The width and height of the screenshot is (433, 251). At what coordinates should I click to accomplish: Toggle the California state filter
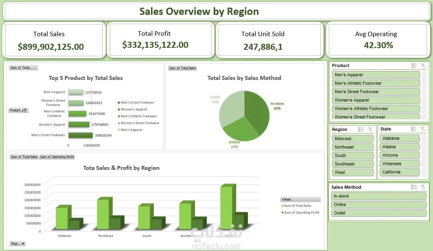(400, 172)
